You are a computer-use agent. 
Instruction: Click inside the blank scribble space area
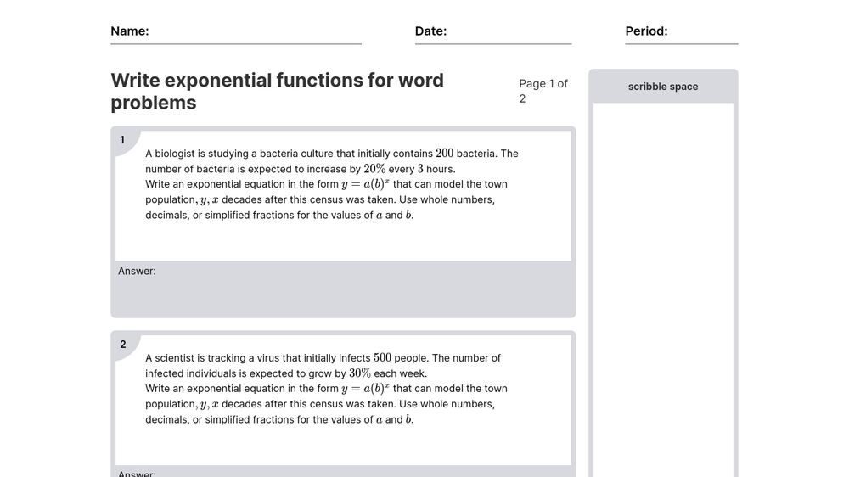(663, 289)
